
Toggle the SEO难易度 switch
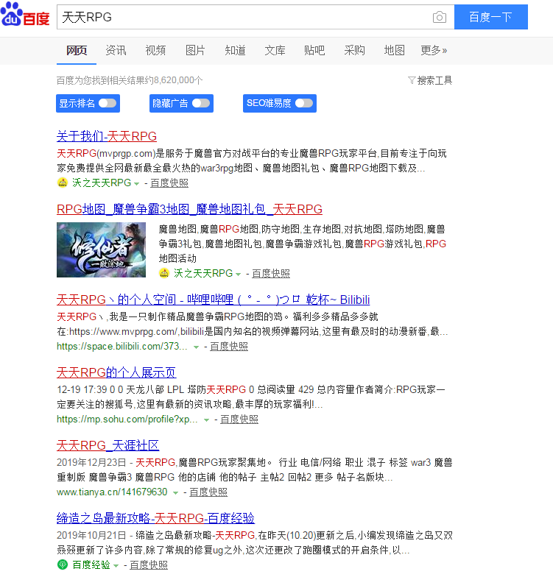tap(304, 103)
